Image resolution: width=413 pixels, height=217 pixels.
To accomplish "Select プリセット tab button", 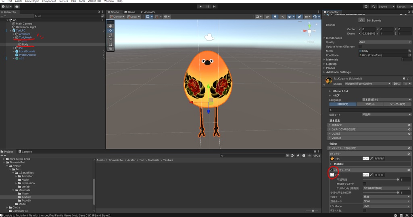I will (370, 104).
